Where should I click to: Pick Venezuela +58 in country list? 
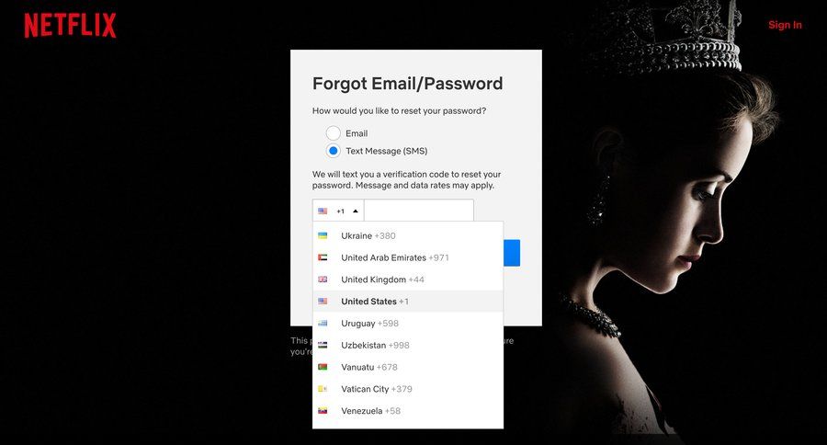click(408, 411)
